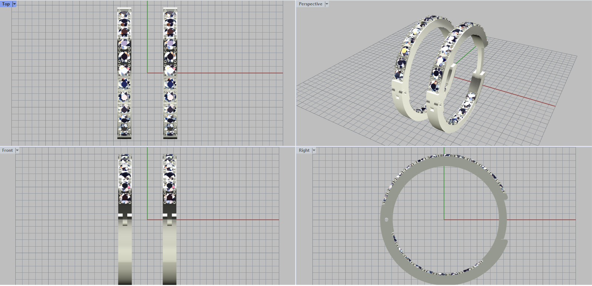The width and height of the screenshot is (592, 286).
Task: Click the green Y-axis line in Front view
Action: [147, 185]
